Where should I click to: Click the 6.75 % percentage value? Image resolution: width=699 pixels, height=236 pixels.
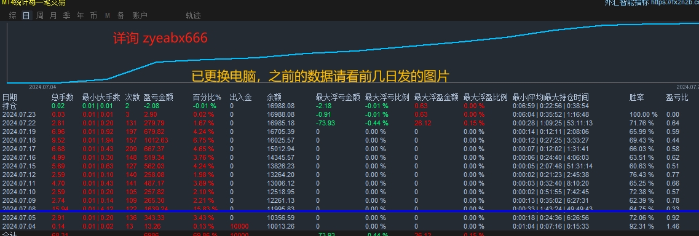(x=204, y=140)
